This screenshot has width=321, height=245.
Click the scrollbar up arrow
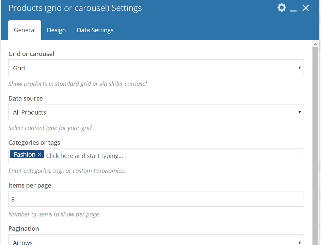315,44
